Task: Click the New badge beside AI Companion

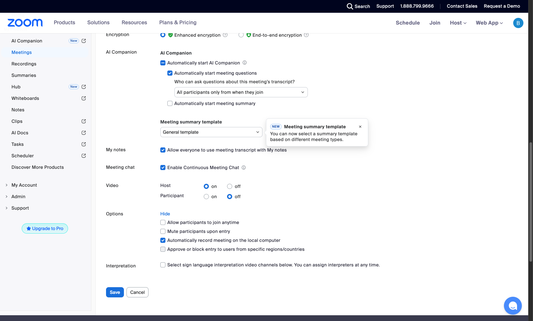Action: tap(74, 41)
